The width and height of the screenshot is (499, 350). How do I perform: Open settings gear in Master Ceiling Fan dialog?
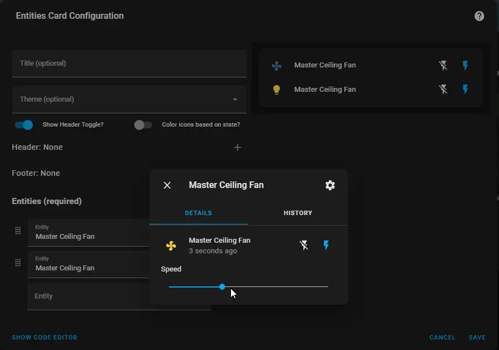(x=330, y=185)
